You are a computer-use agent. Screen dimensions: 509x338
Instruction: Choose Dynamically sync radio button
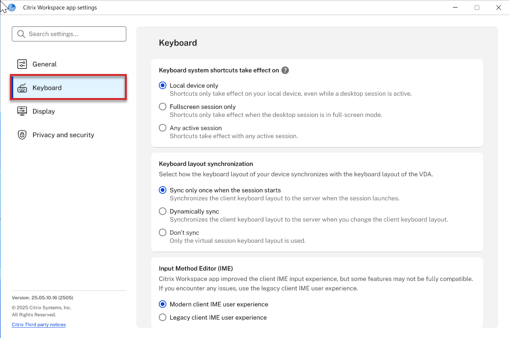click(163, 211)
